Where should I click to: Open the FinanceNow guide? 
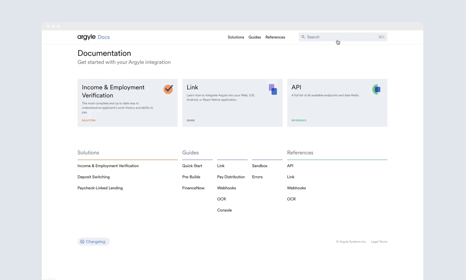click(193, 188)
